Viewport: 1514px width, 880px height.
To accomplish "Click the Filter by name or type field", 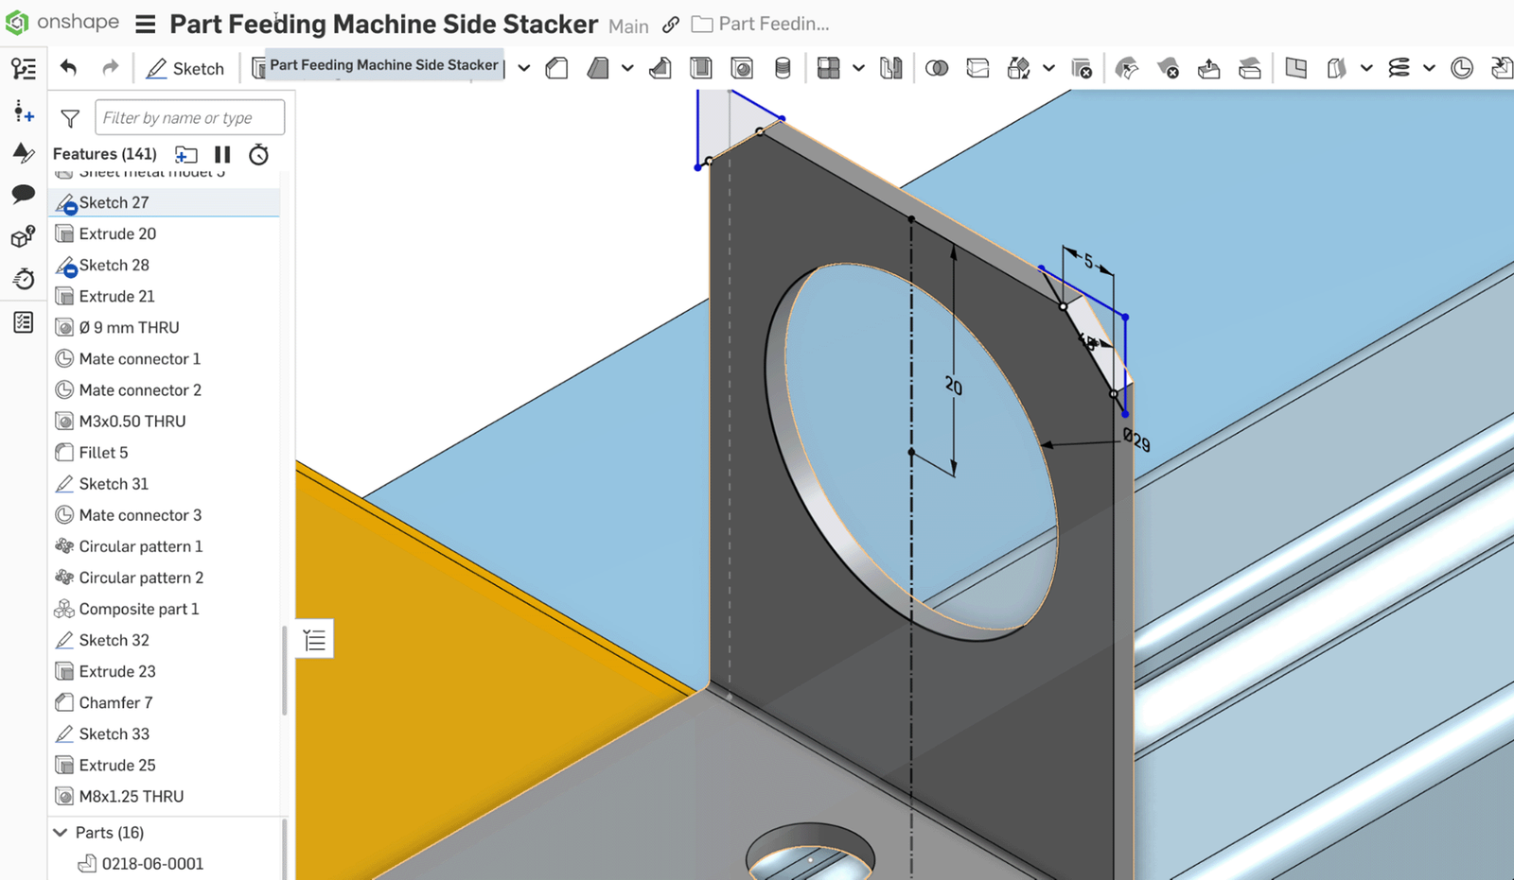I will point(189,117).
